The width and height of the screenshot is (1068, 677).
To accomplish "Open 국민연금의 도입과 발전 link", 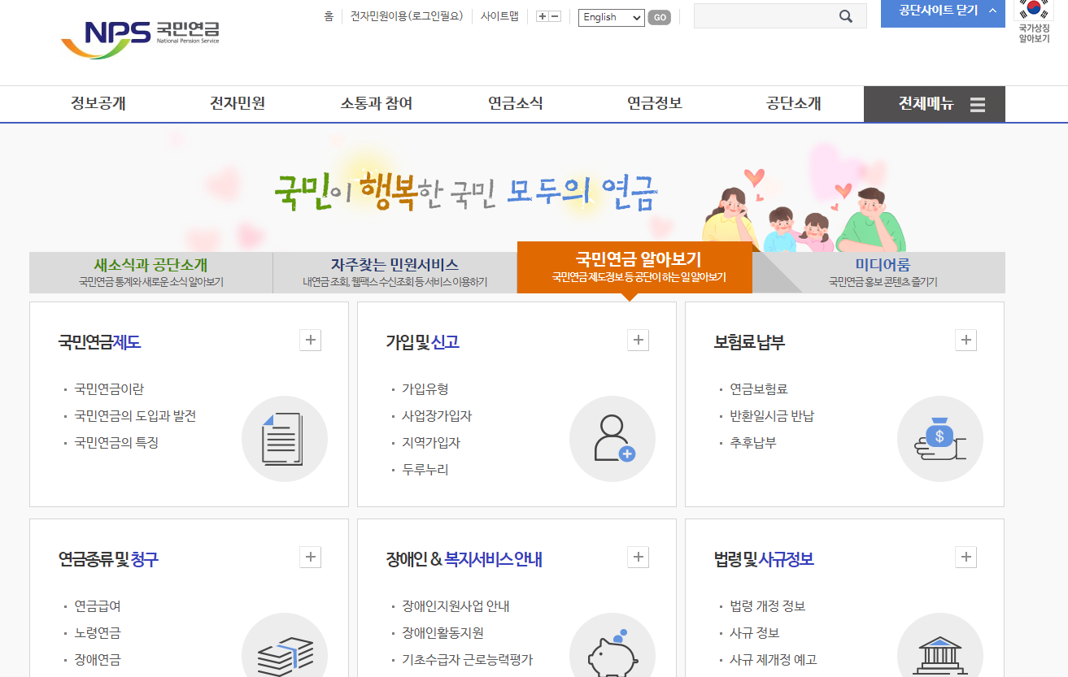I will (x=135, y=416).
